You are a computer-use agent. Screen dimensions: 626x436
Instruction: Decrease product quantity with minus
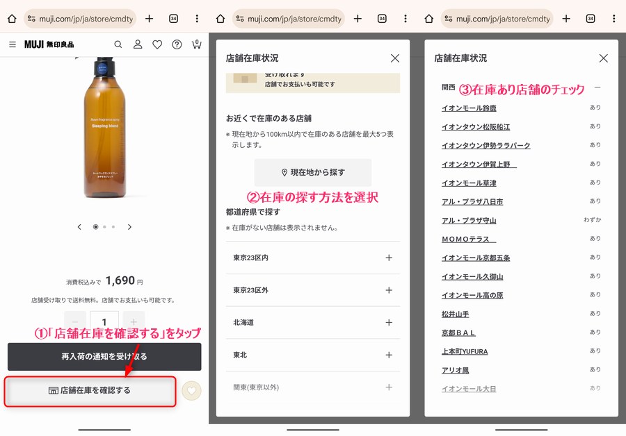pos(75,321)
